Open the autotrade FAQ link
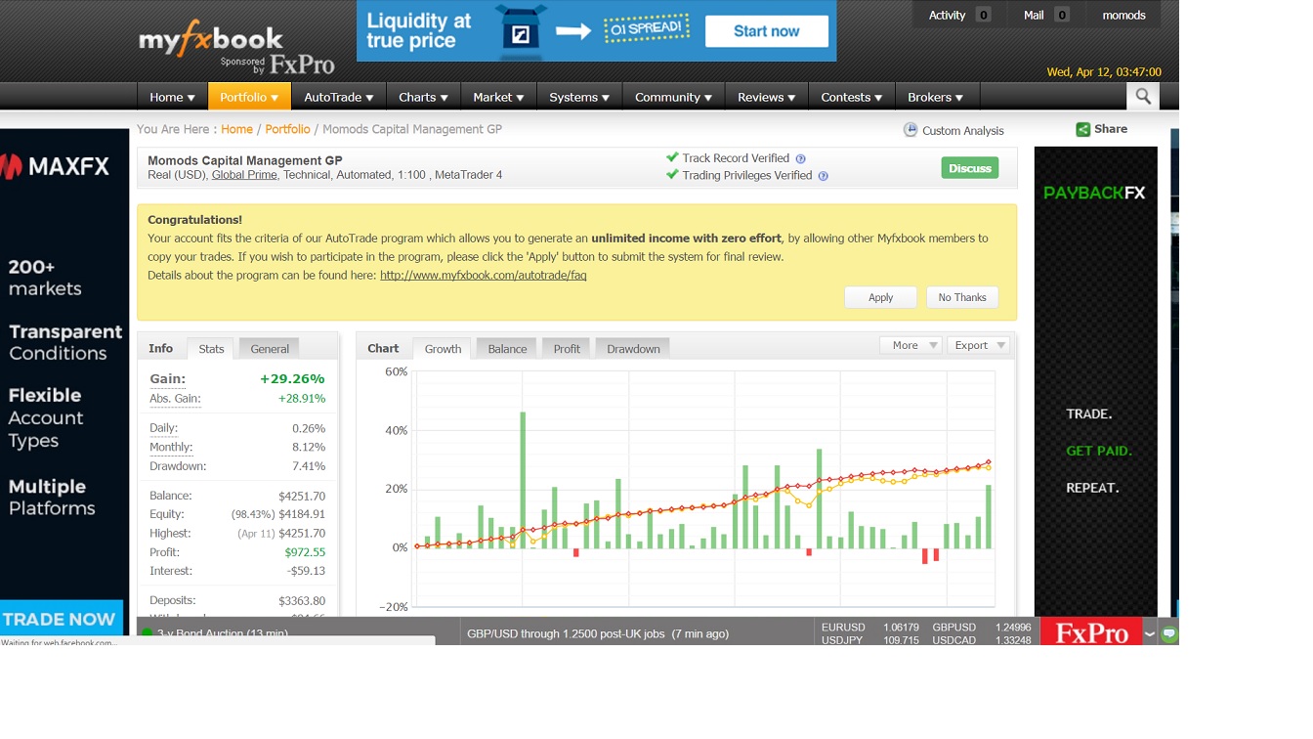1313x739 pixels. [x=483, y=275]
